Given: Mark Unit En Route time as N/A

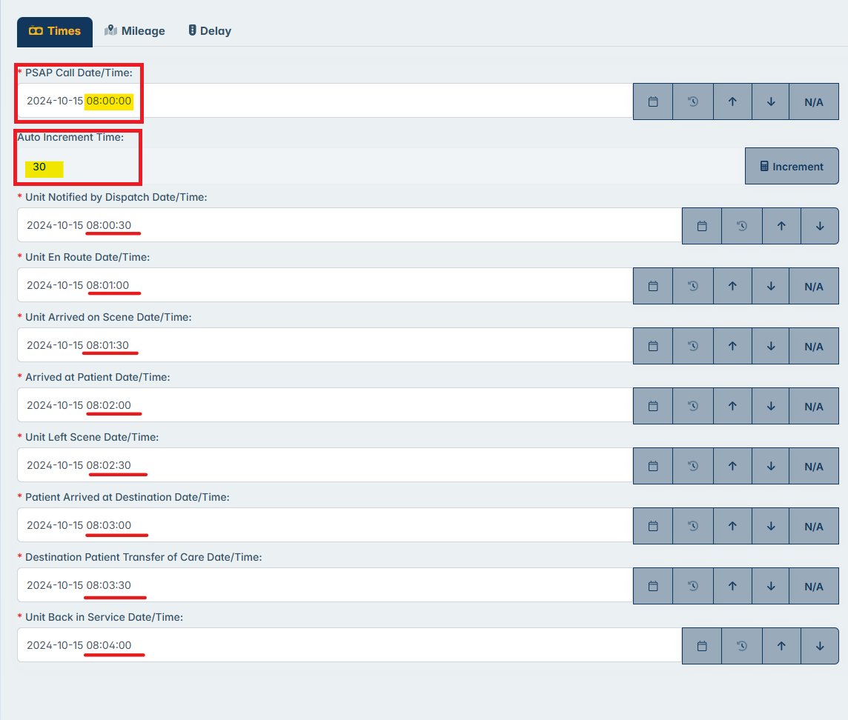Looking at the screenshot, I should click(814, 286).
